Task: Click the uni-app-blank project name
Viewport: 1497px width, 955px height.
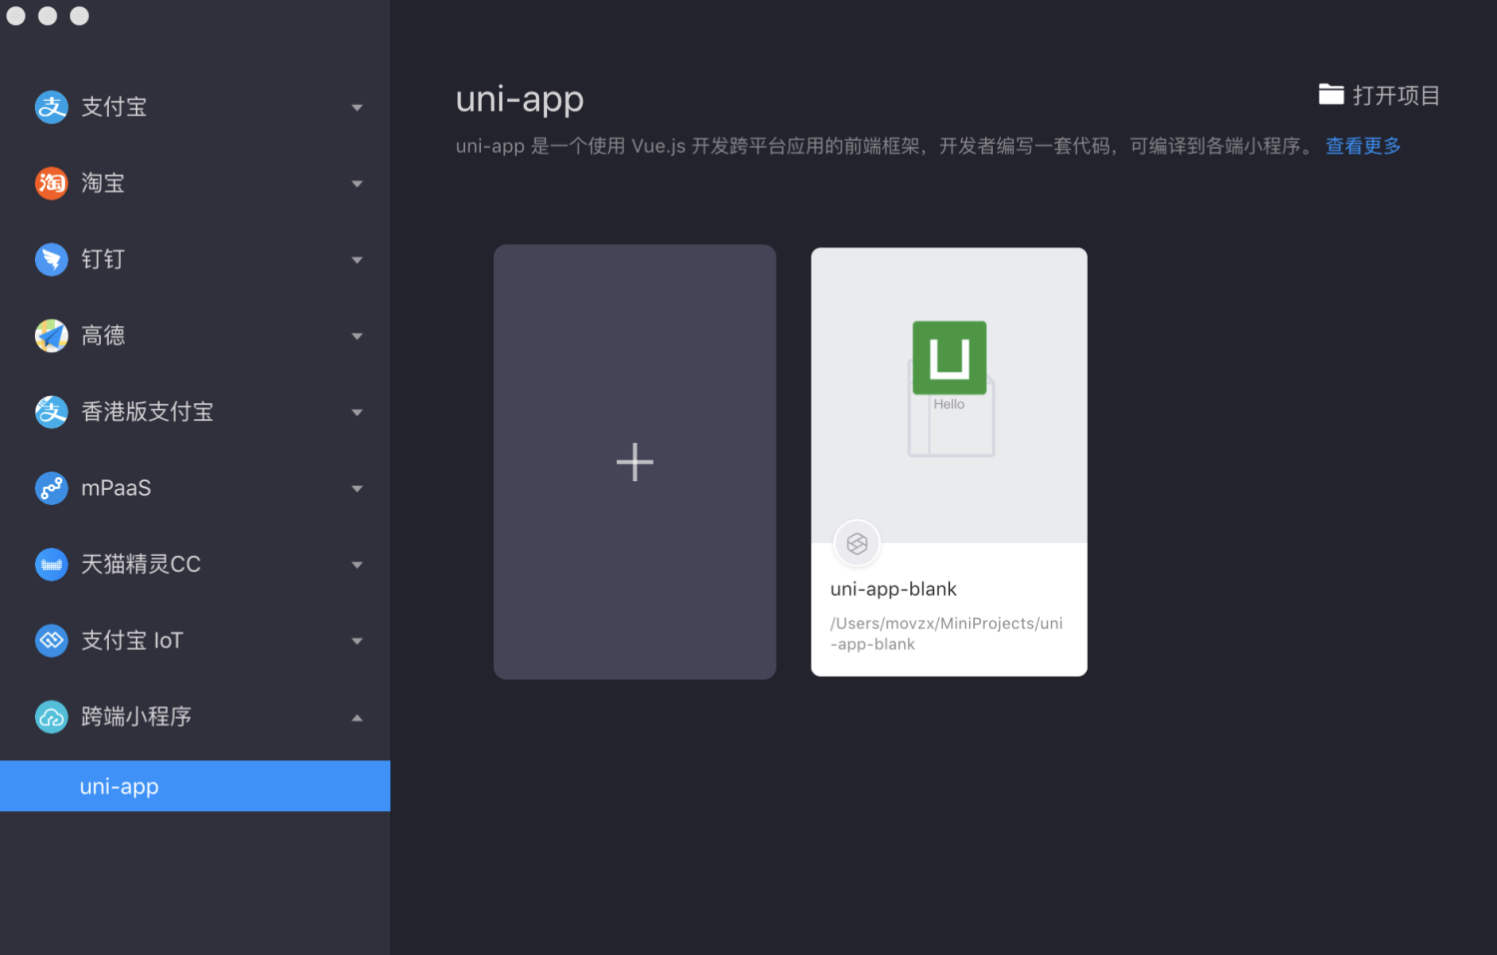Action: click(893, 589)
